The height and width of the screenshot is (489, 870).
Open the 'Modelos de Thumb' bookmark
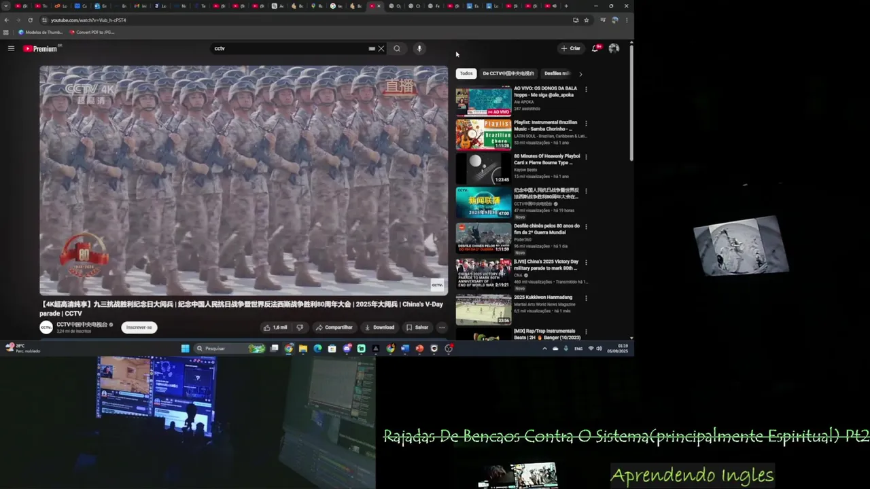(x=41, y=32)
